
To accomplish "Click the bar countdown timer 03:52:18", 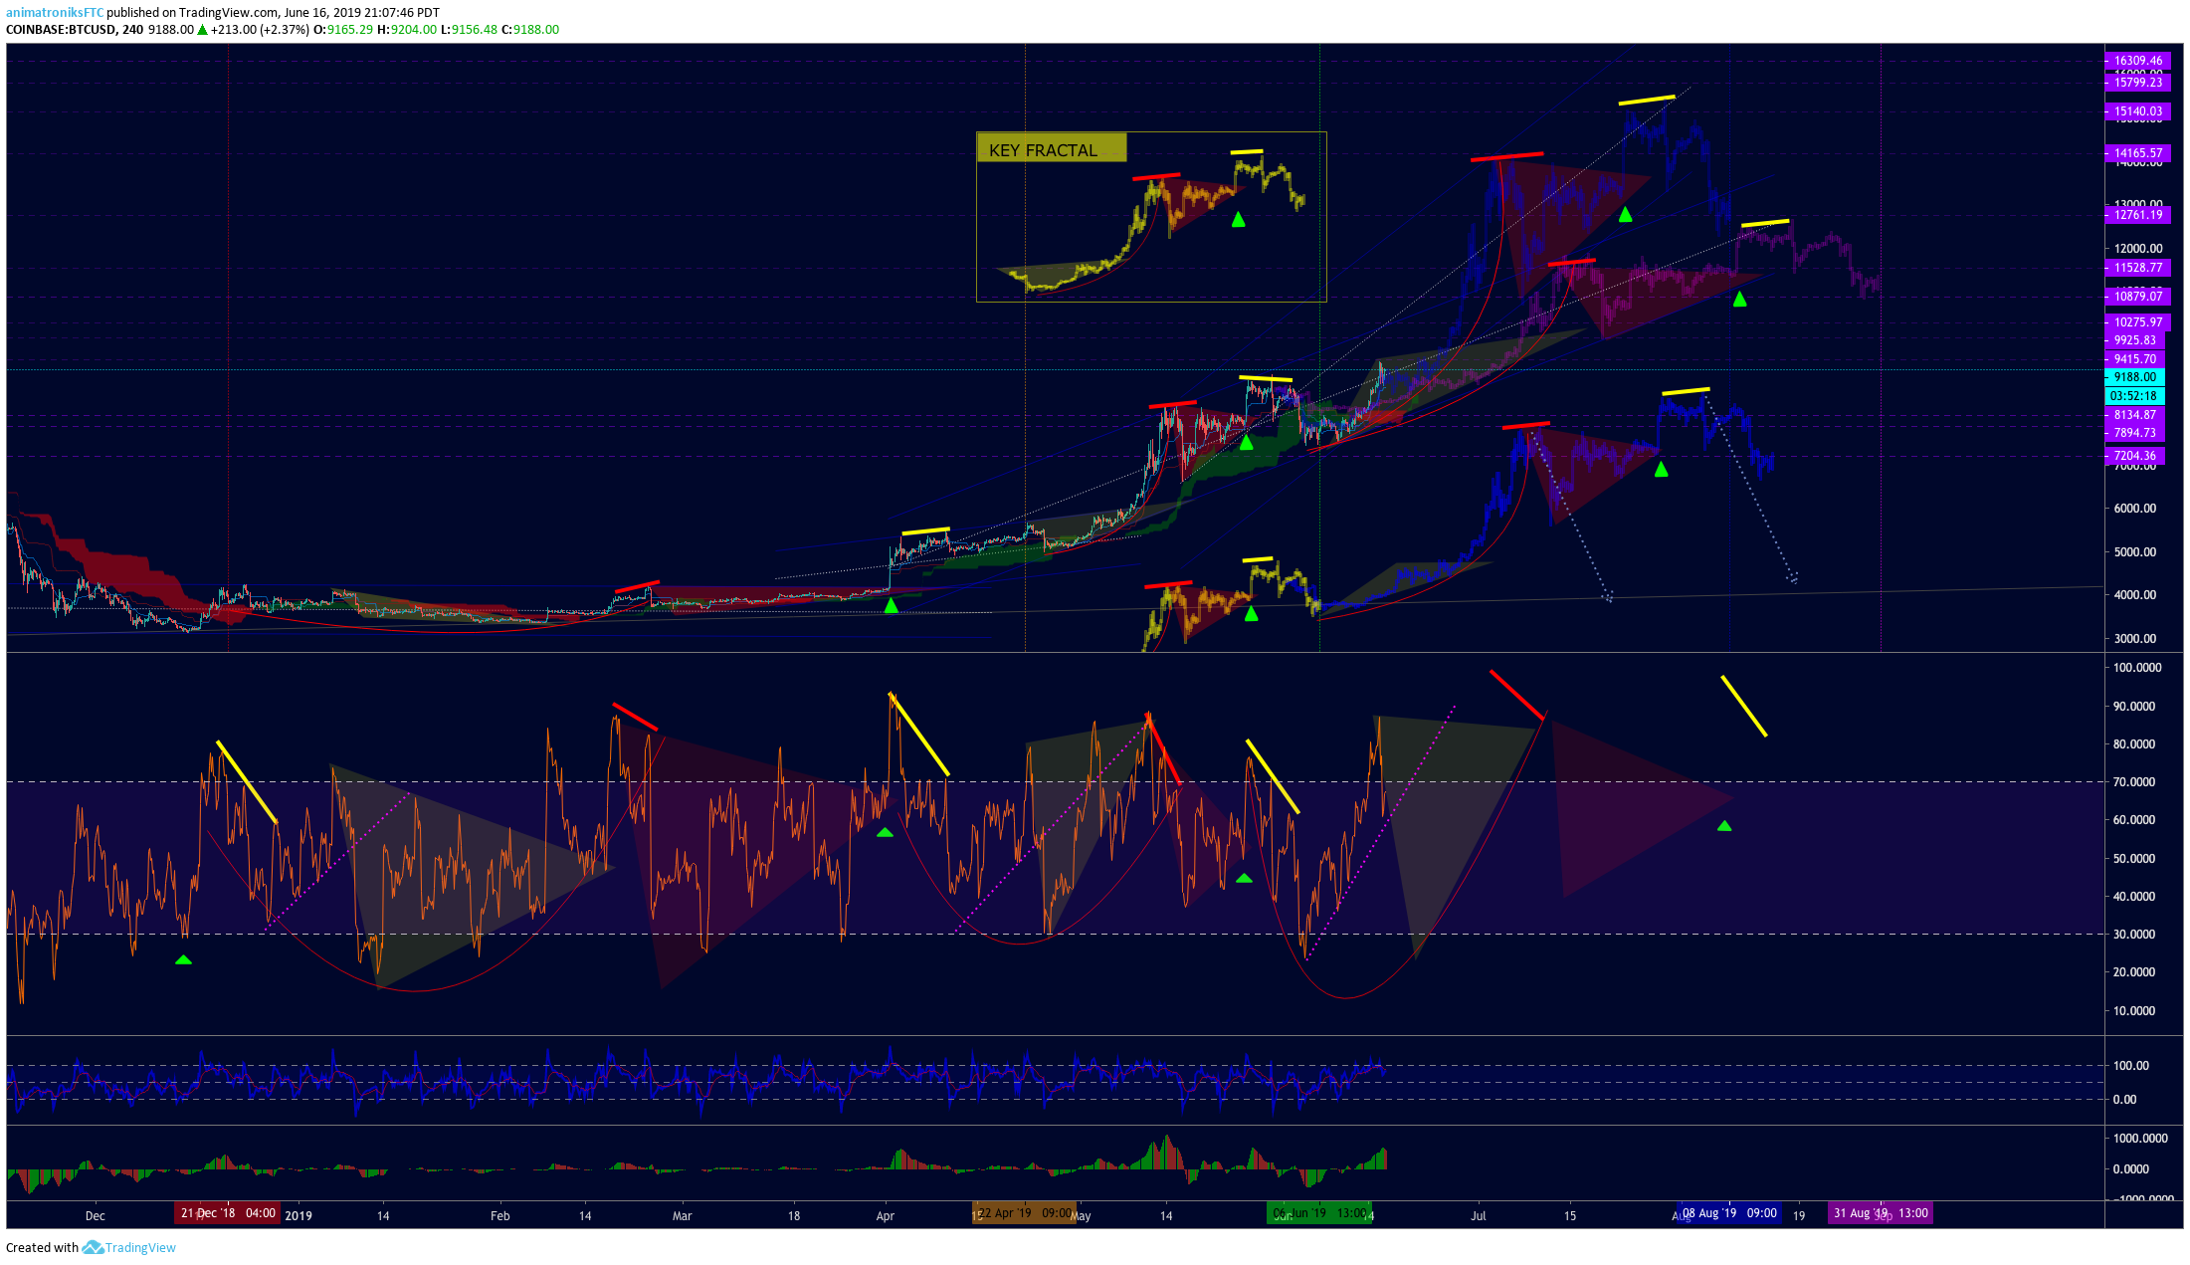I will (x=2134, y=396).
